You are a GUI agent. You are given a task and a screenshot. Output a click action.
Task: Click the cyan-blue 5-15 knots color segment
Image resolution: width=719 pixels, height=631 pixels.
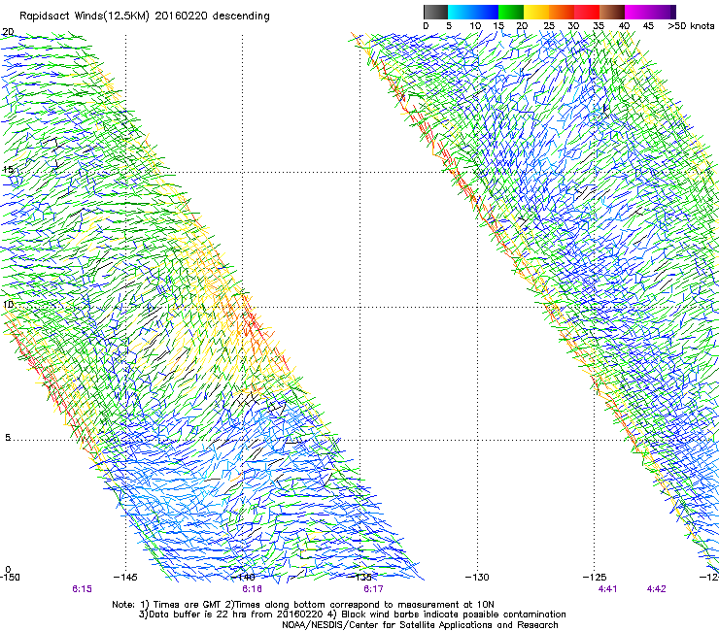(473, 12)
